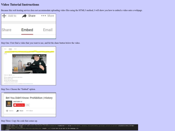Screen dimensions: 175x131
Task: Select the large grey Share tab
Action: click(6, 30)
